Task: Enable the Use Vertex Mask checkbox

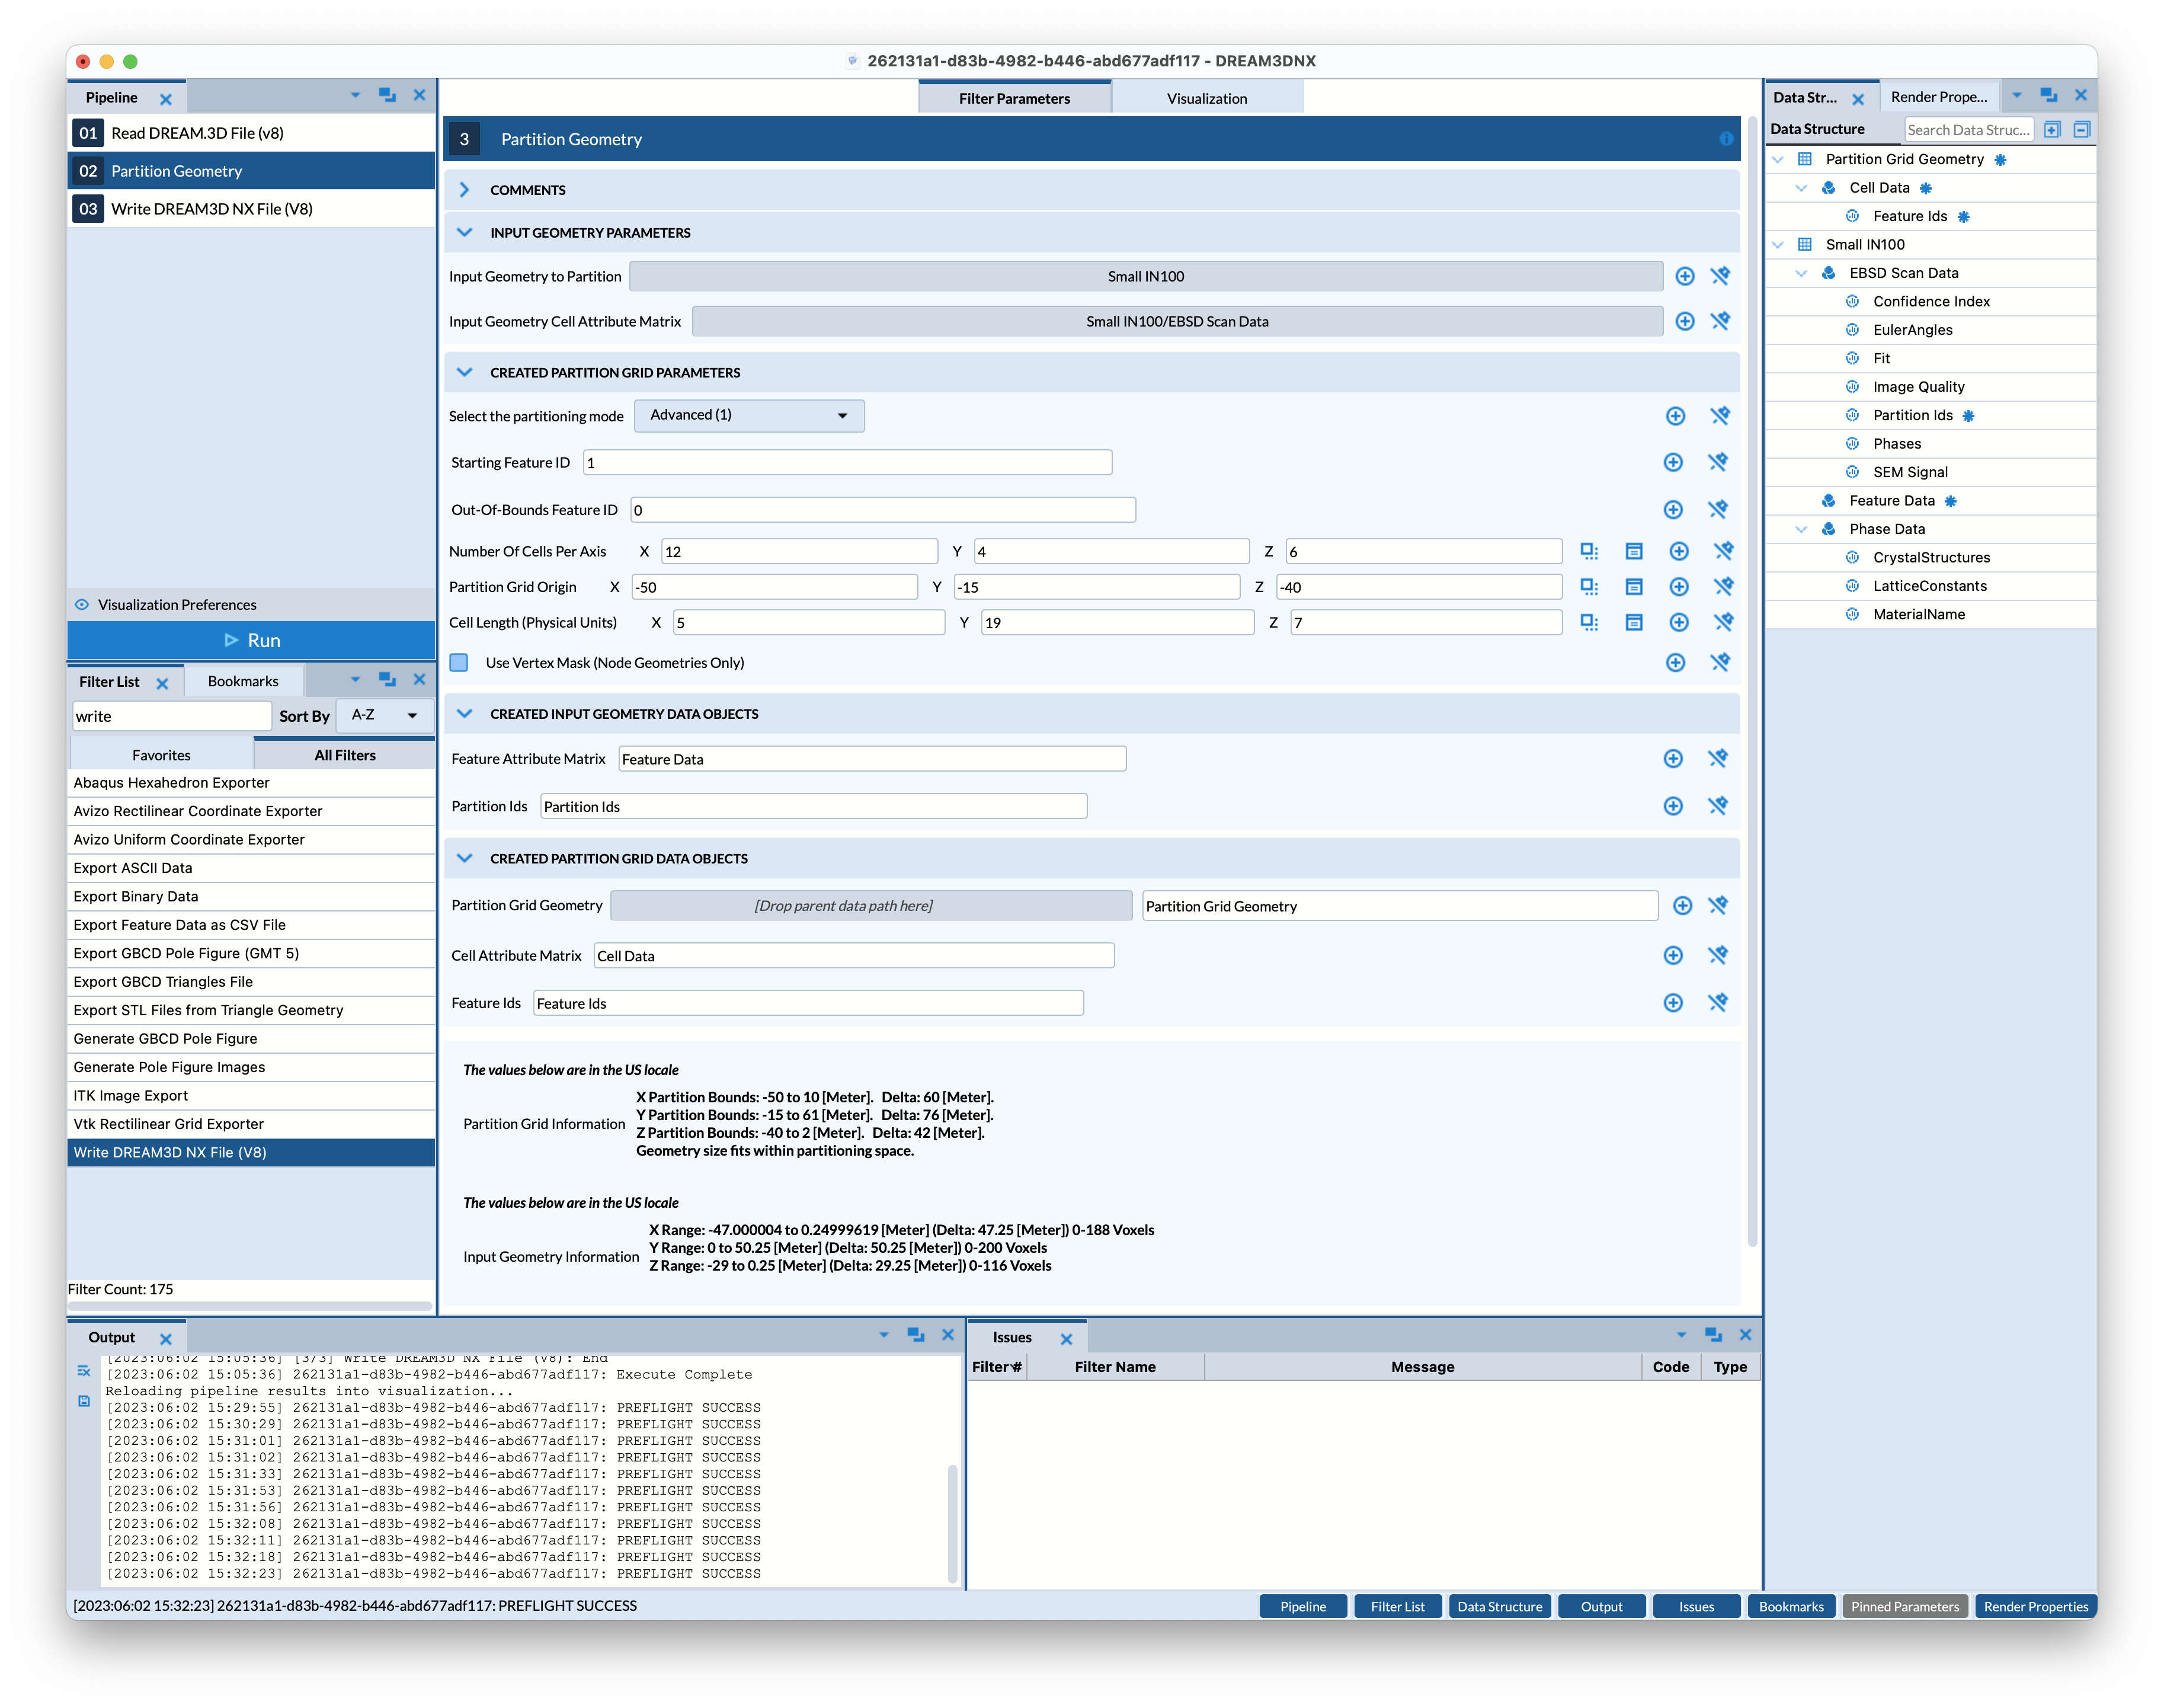Action: (x=459, y=662)
